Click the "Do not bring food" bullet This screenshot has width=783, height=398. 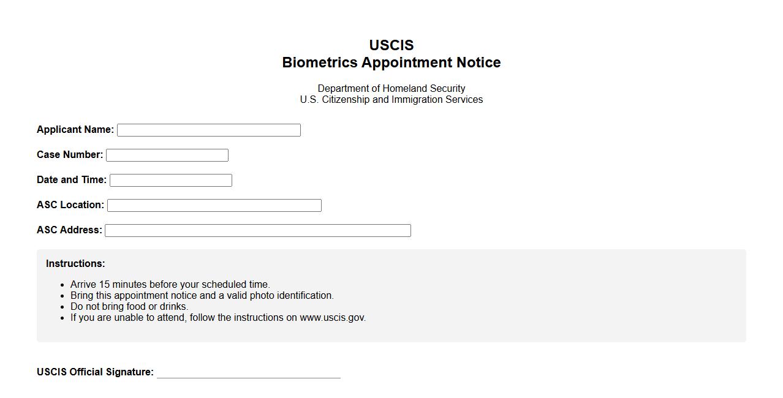tap(129, 307)
